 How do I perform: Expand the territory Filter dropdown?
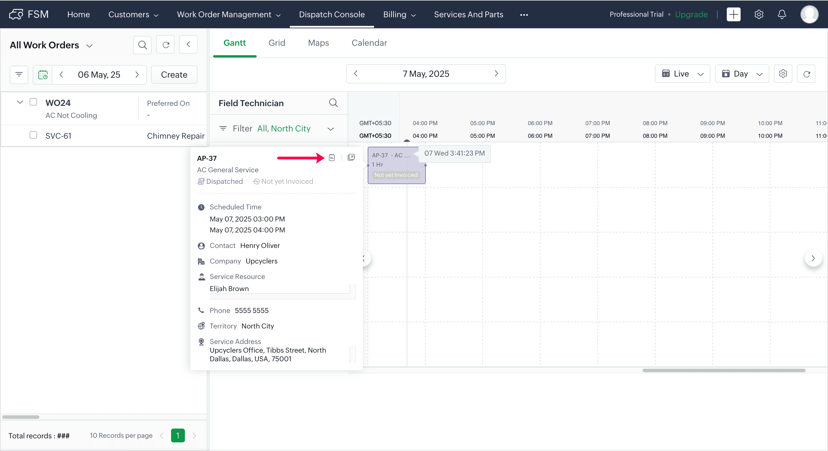pos(330,129)
